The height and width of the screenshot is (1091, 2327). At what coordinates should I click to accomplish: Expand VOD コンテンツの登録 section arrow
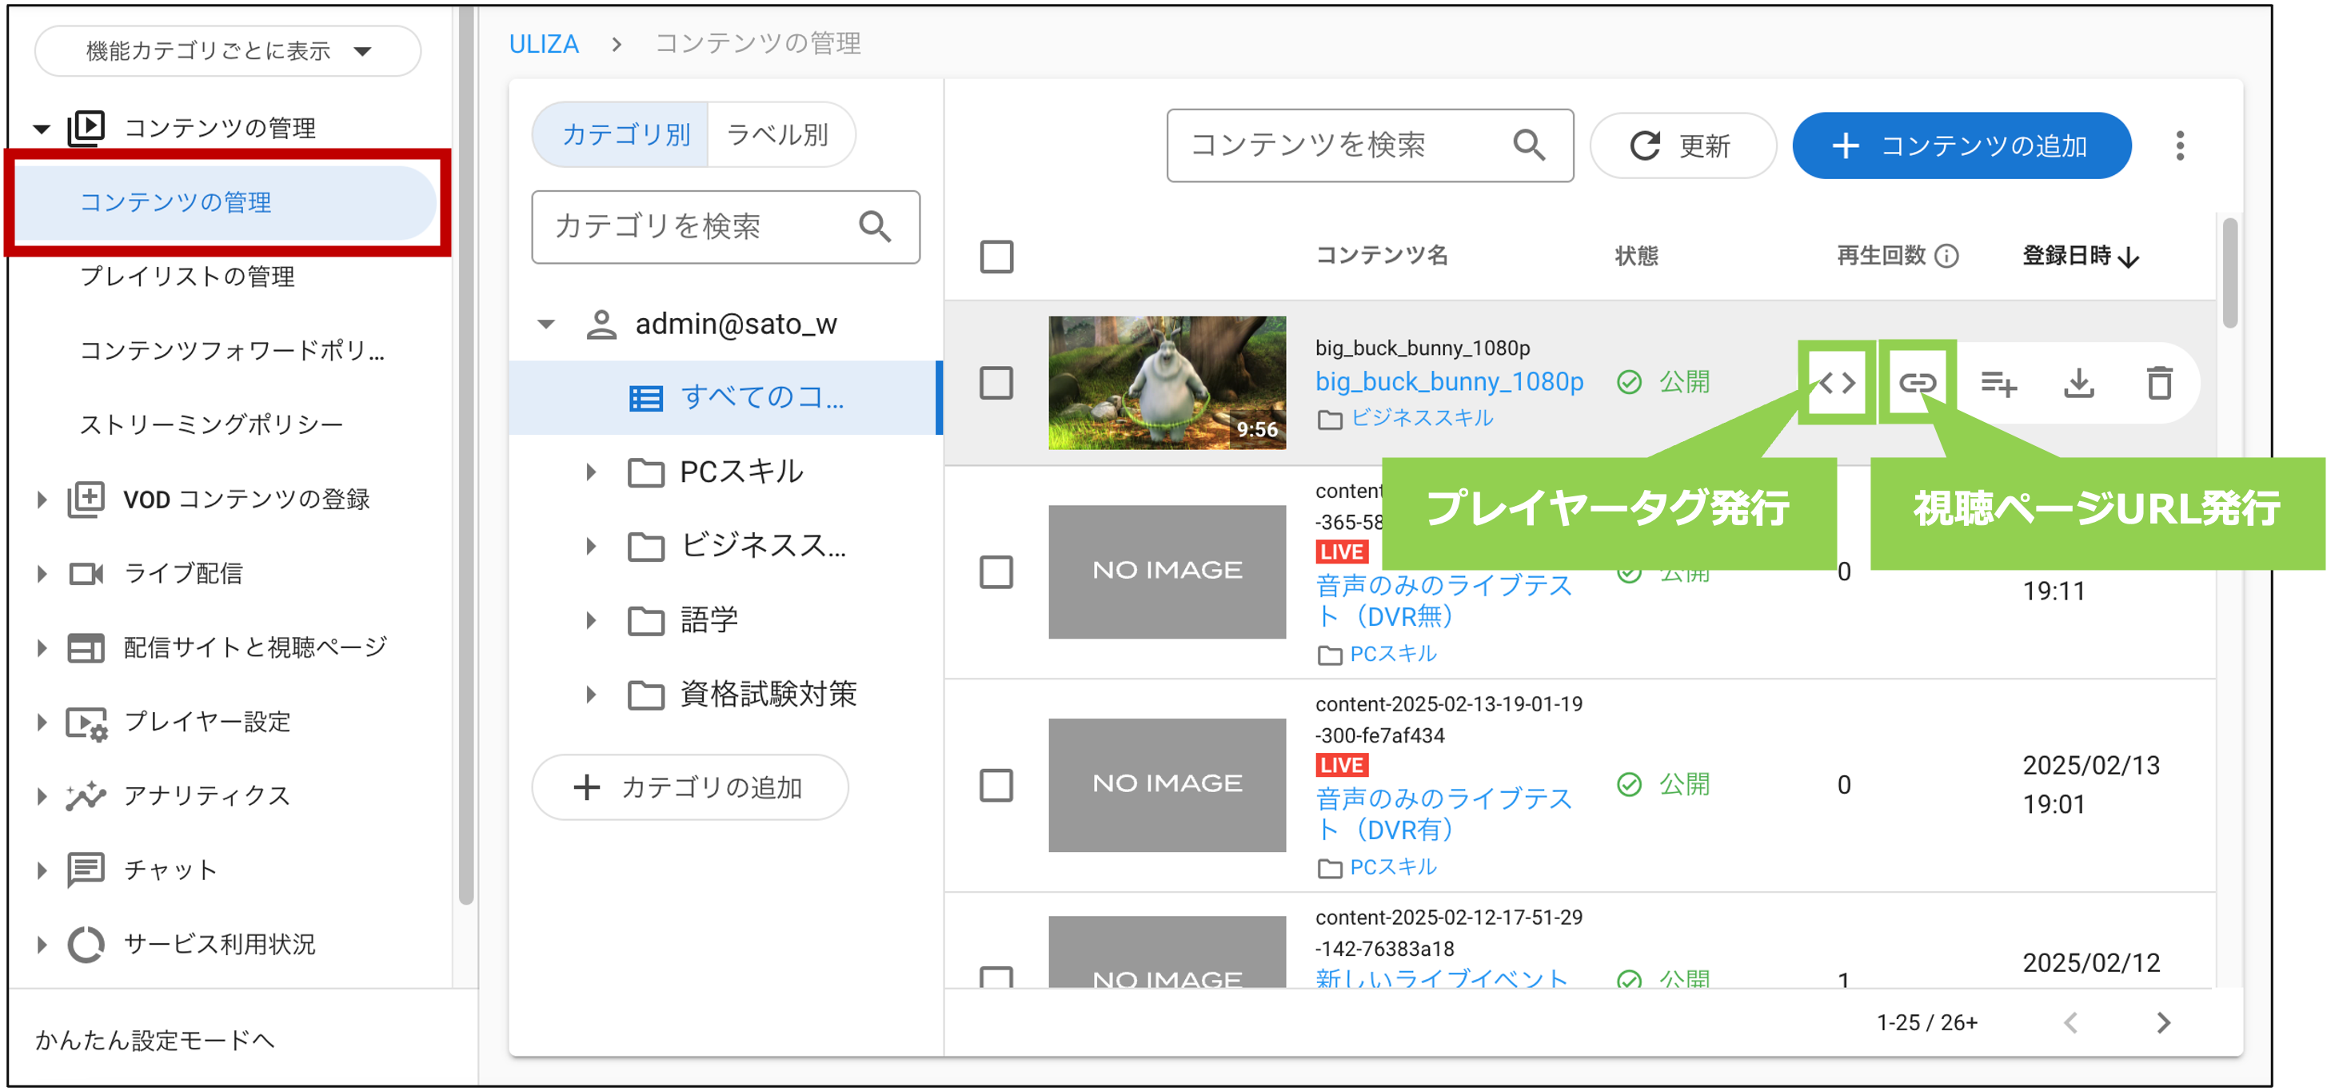pyautogui.click(x=42, y=500)
